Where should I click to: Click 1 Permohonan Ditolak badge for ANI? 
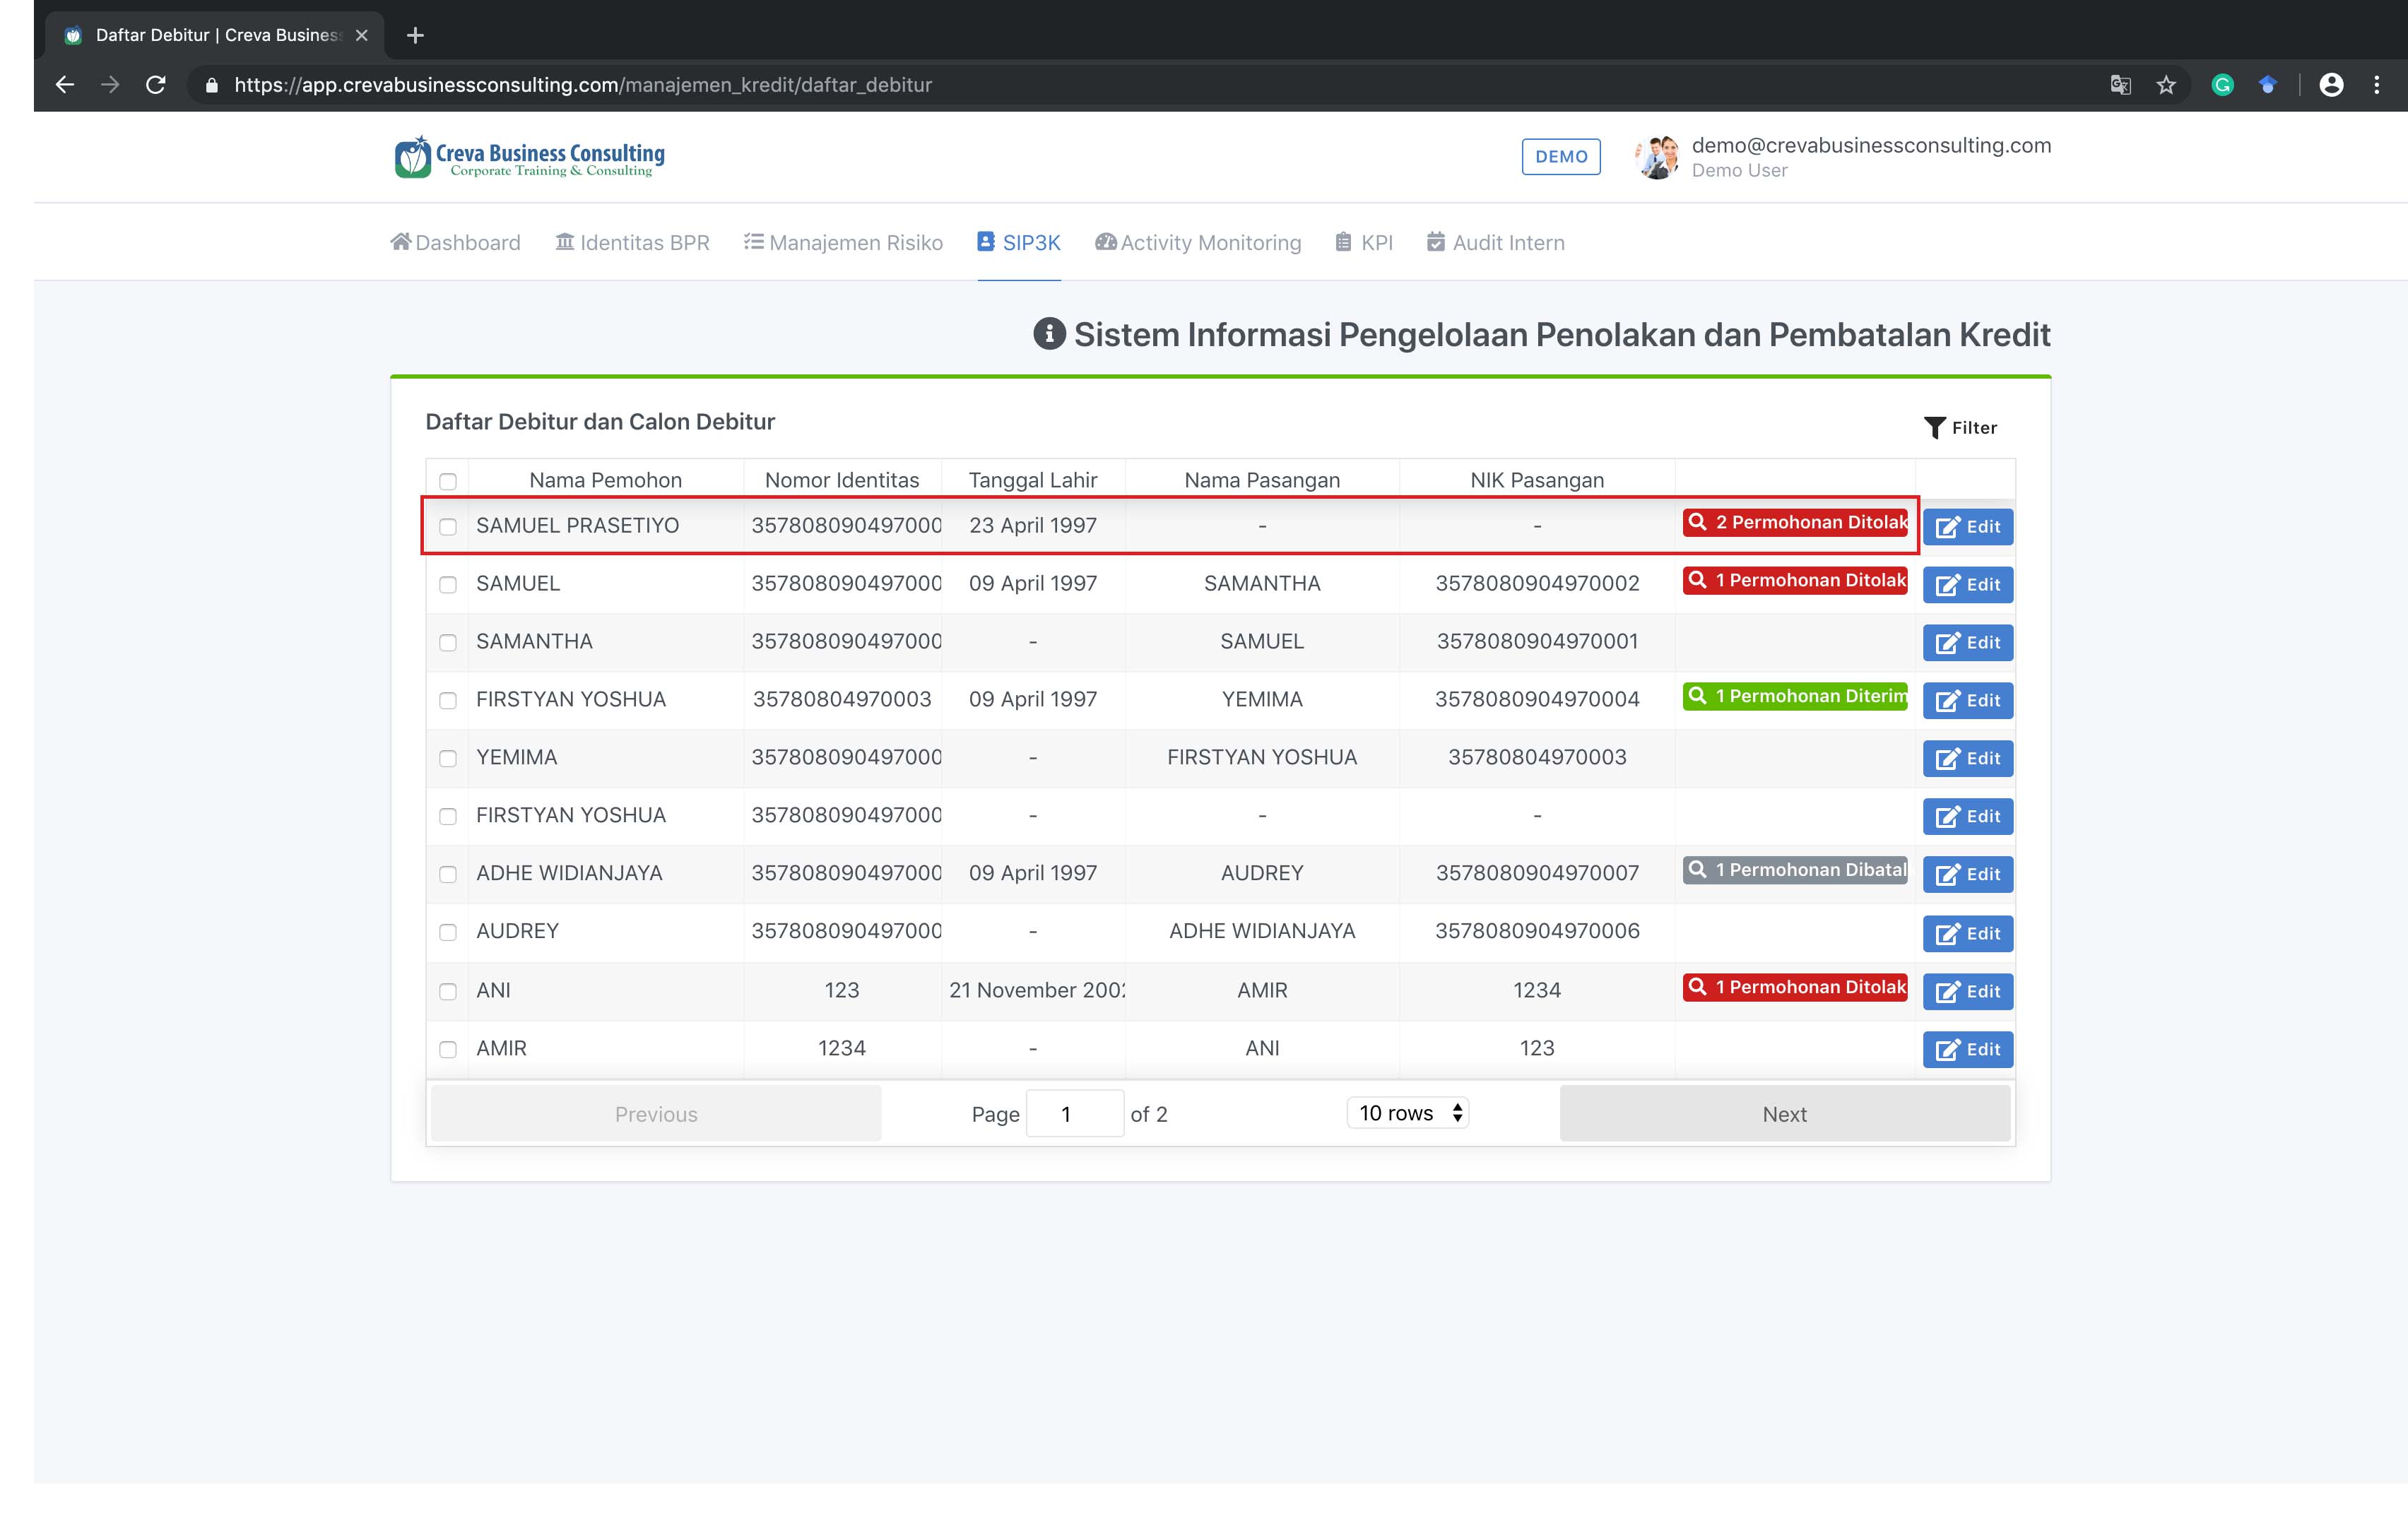tap(1795, 987)
